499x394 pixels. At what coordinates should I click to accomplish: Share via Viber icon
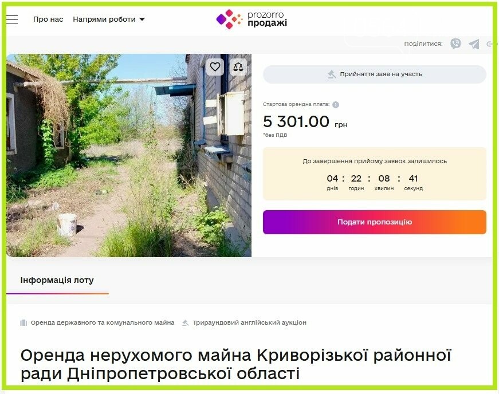pyautogui.click(x=455, y=44)
